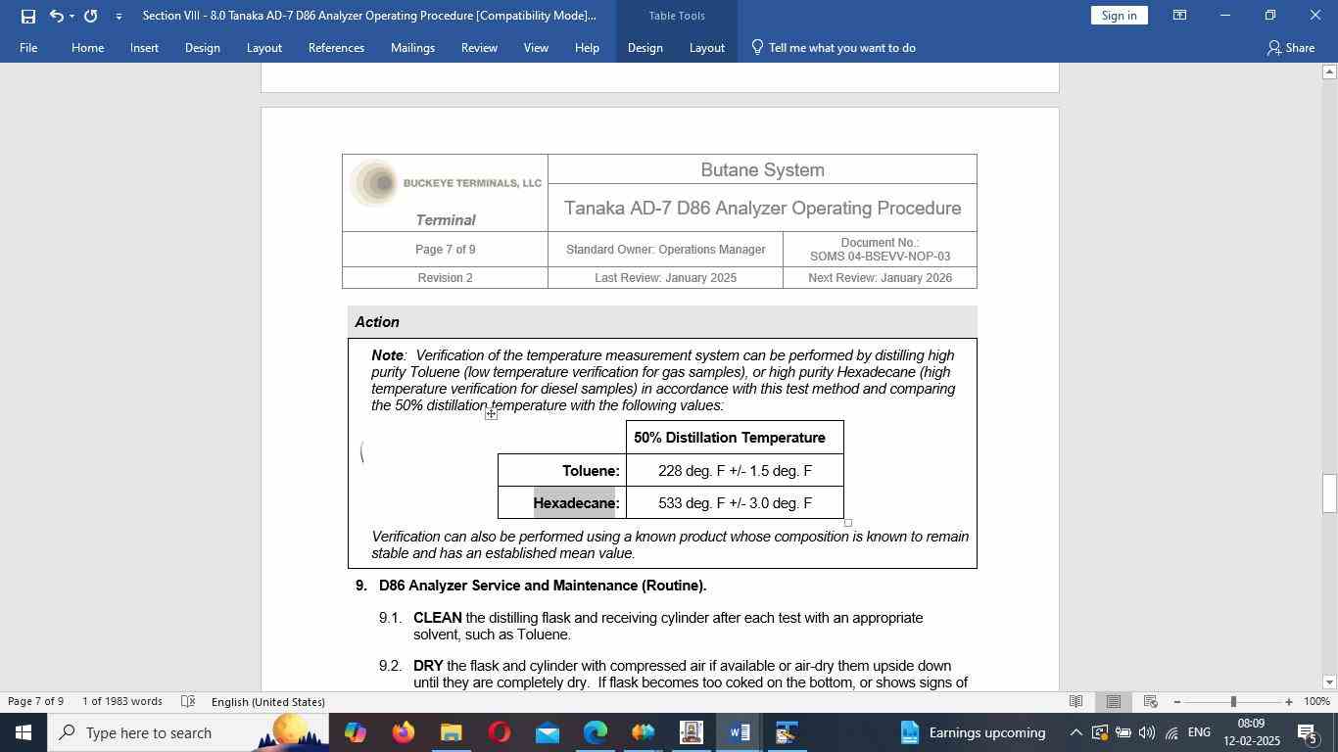The width and height of the screenshot is (1338, 752).
Task: Click the 100% zoom level
Action: [x=1316, y=702]
